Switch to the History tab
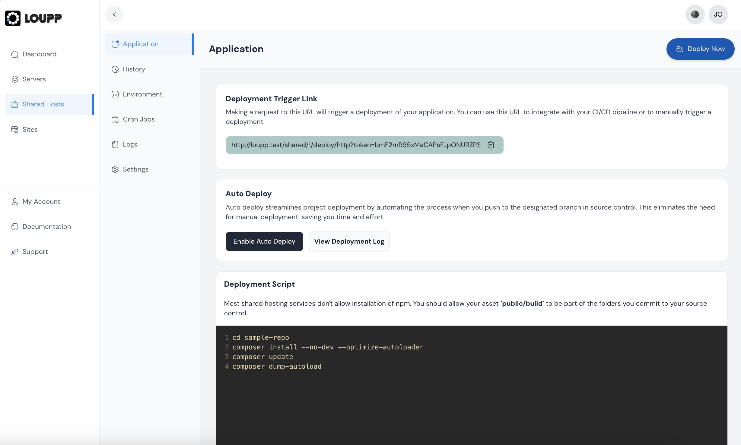 (x=150, y=69)
